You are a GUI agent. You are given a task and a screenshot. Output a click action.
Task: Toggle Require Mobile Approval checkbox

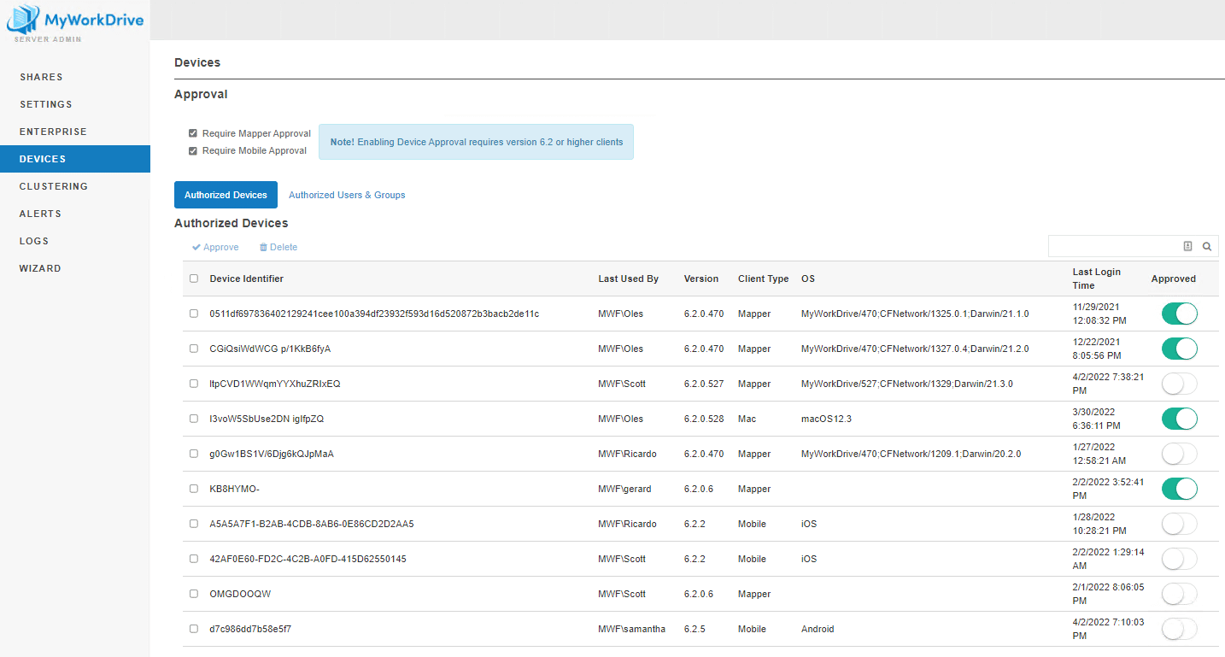pos(193,151)
